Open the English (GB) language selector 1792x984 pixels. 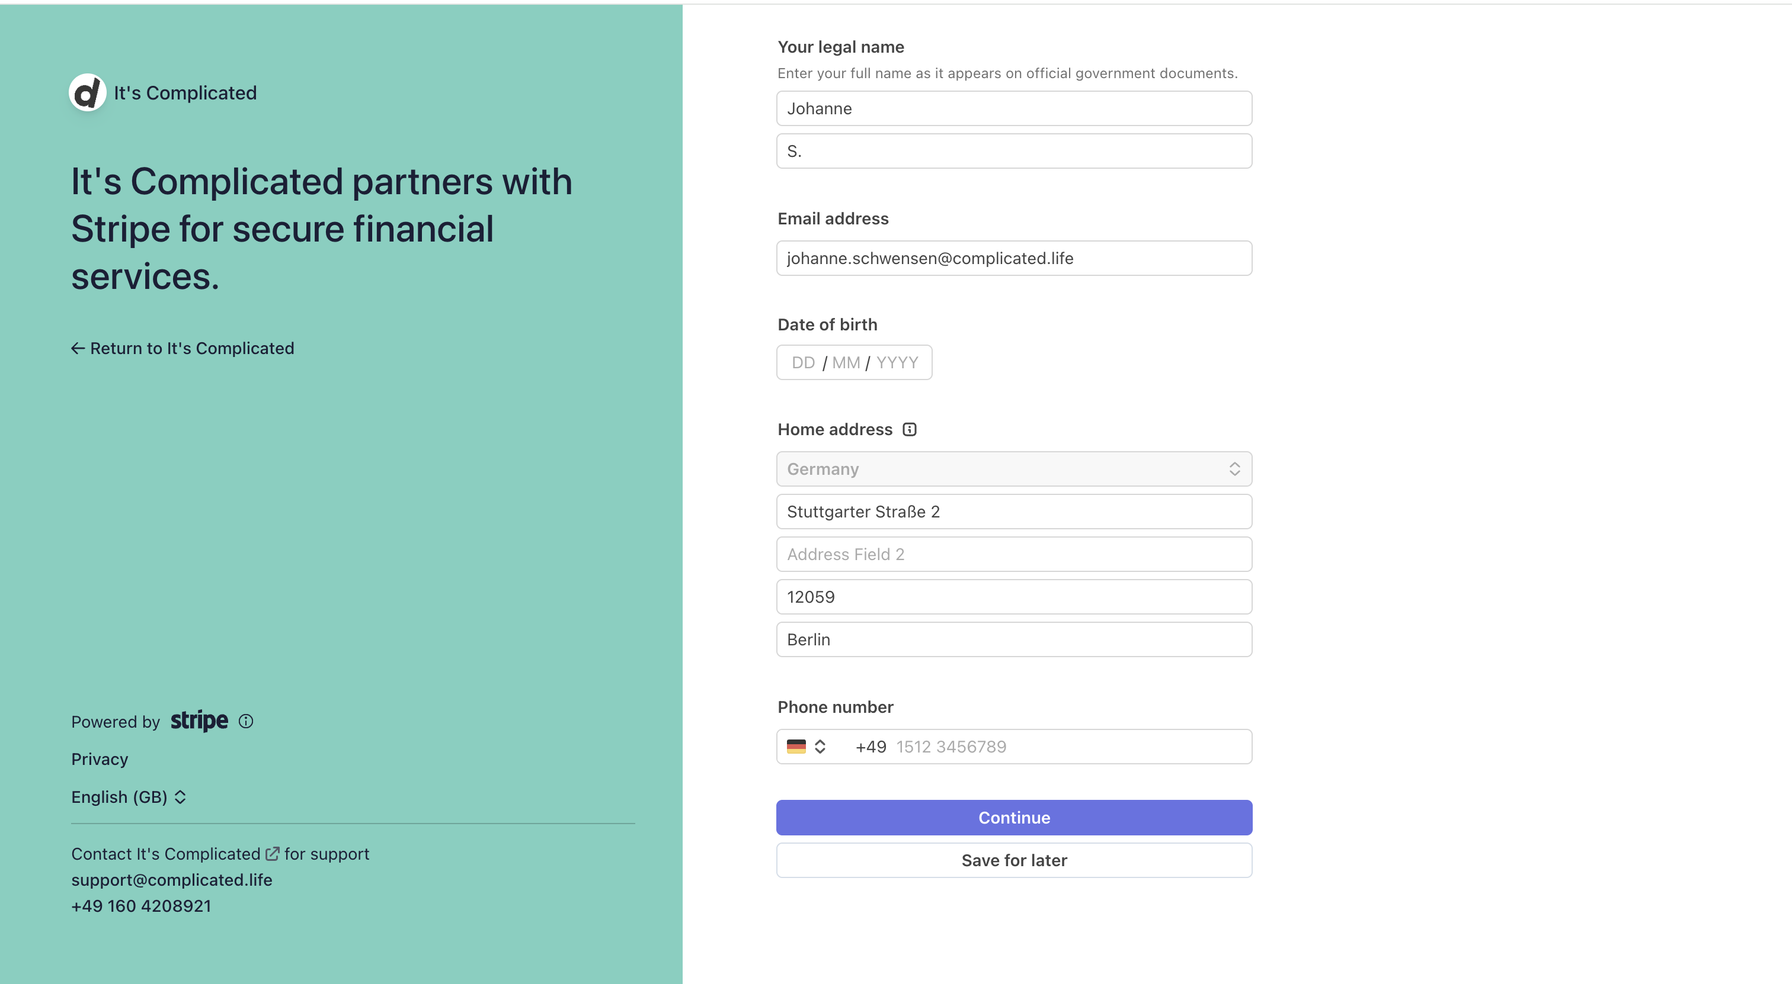[129, 797]
